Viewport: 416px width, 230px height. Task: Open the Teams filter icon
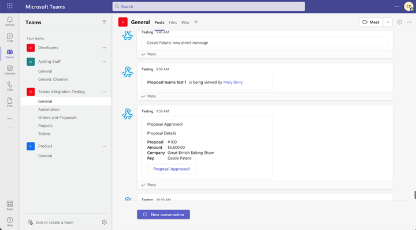pyautogui.click(x=104, y=22)
